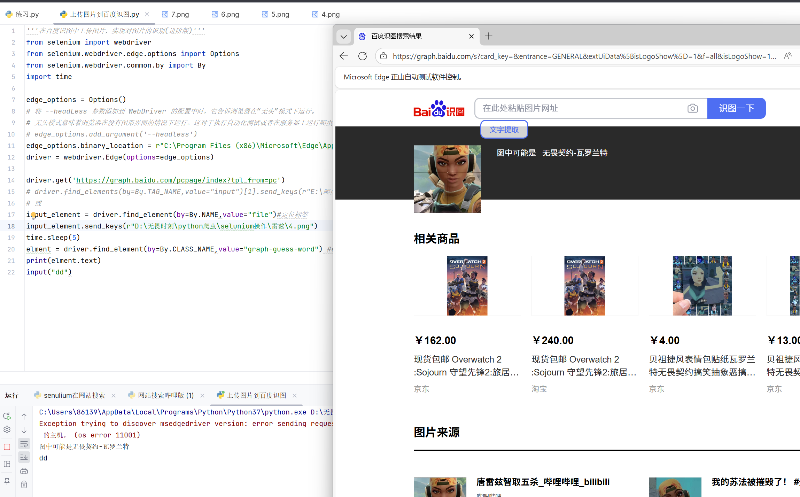Click the camera upload icon in Baidu search box

692,108
